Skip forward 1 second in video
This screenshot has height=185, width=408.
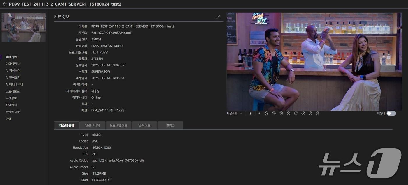[x=296, y=113]
